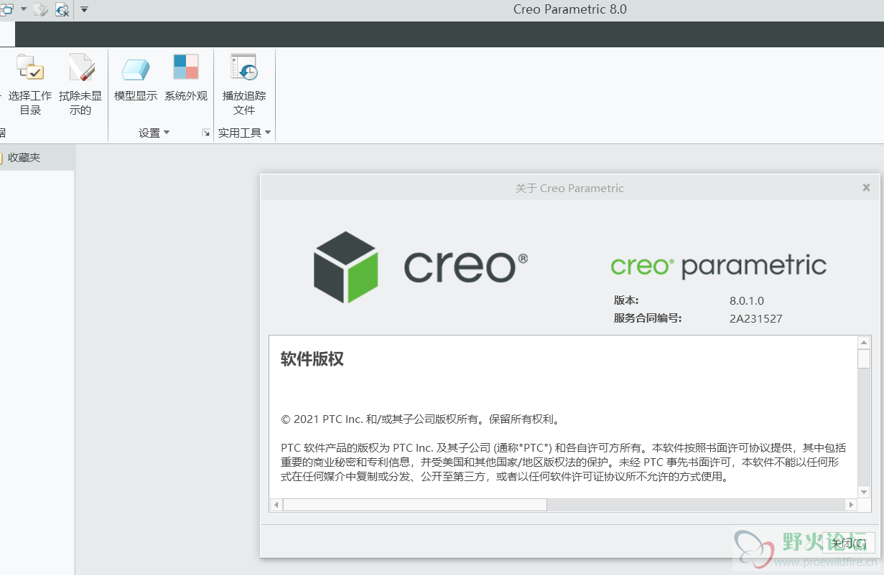Open Model Display (模型显示) settings

point(136,77)
